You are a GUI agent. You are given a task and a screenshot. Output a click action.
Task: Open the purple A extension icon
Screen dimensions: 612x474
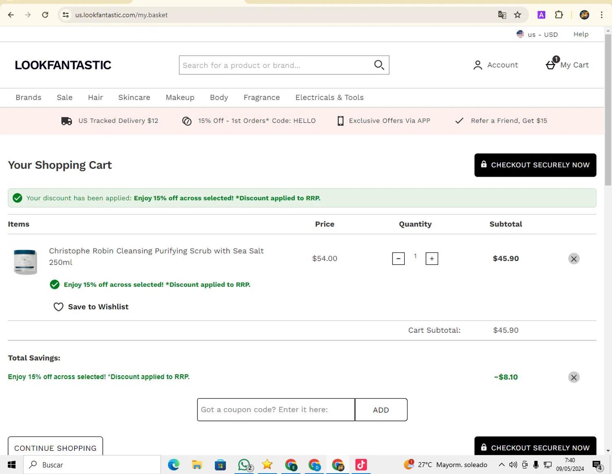pos(541,15)
